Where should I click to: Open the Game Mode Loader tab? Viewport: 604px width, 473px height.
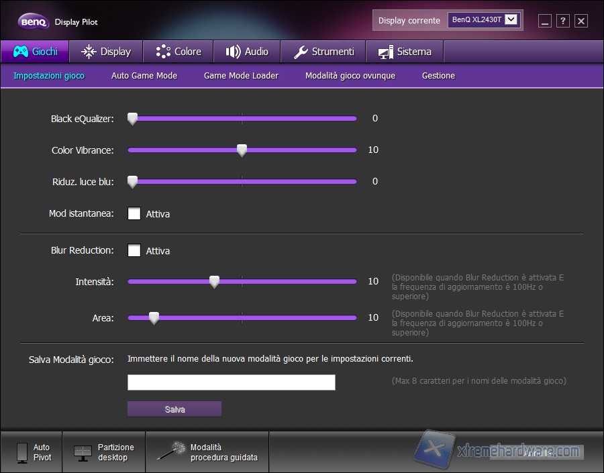240,76
